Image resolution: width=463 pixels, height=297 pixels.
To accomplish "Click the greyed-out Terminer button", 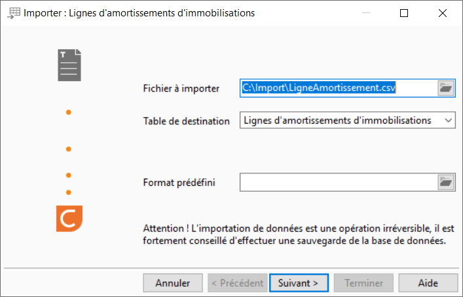I will tap(363, 283).
